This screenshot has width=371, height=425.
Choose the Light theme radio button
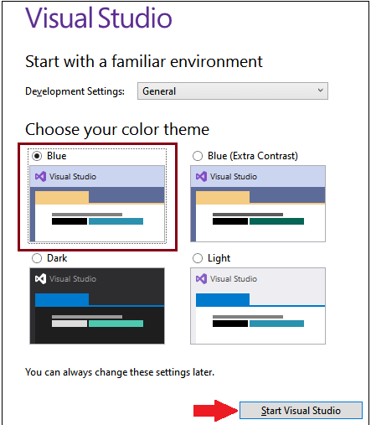pos(198,258)
